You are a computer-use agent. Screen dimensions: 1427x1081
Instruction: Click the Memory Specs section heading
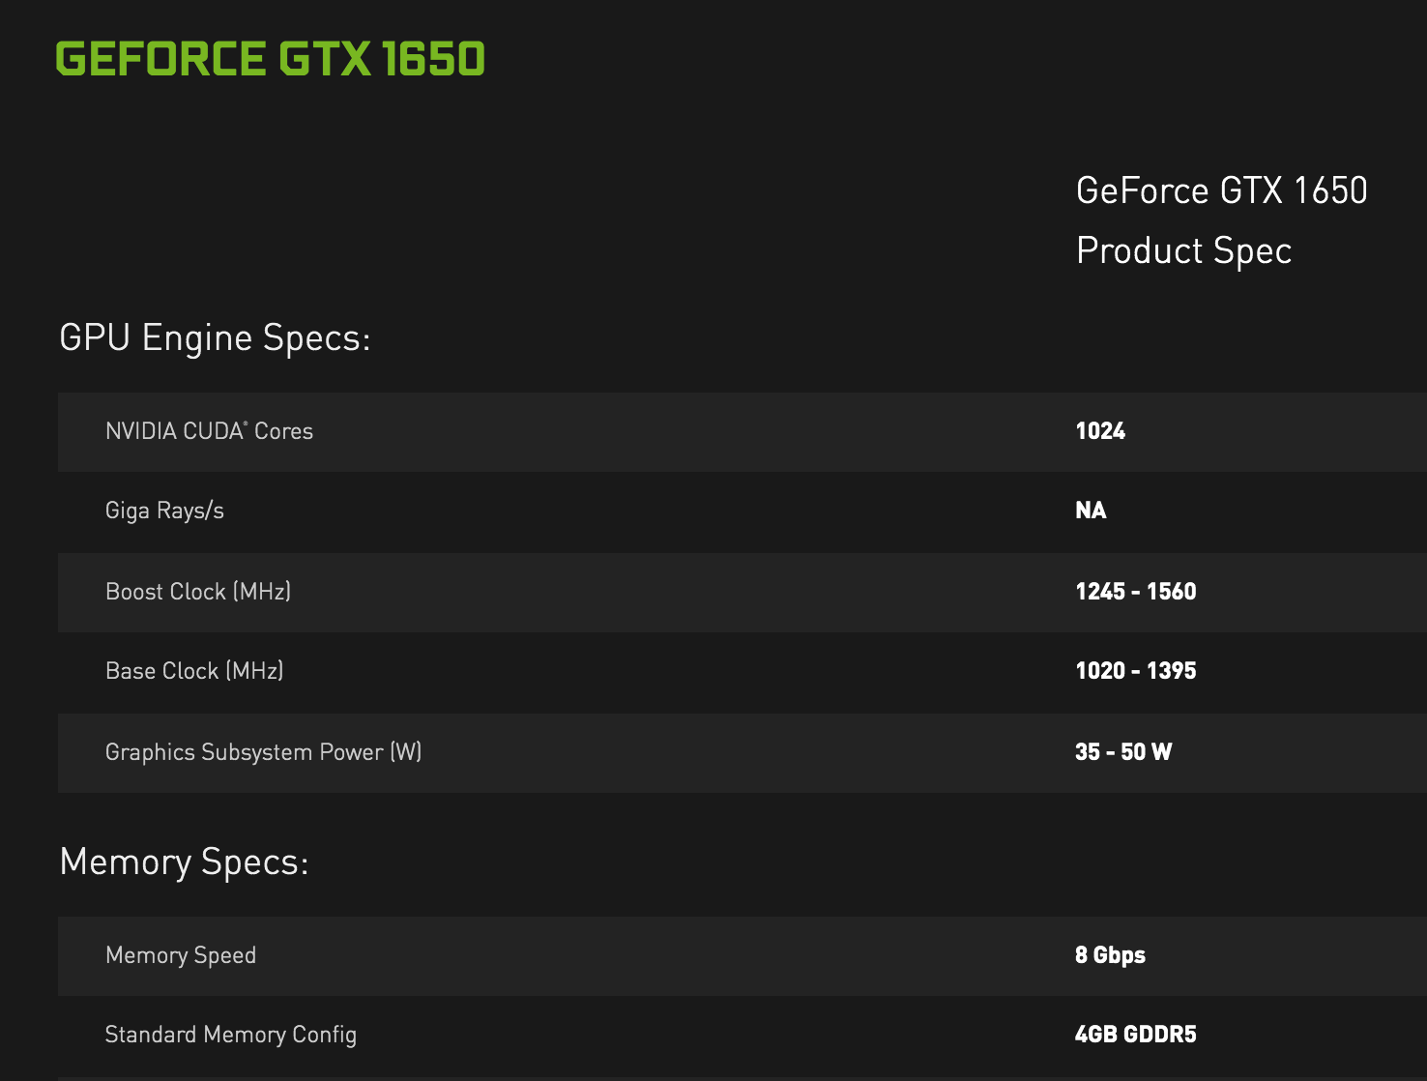184,862
